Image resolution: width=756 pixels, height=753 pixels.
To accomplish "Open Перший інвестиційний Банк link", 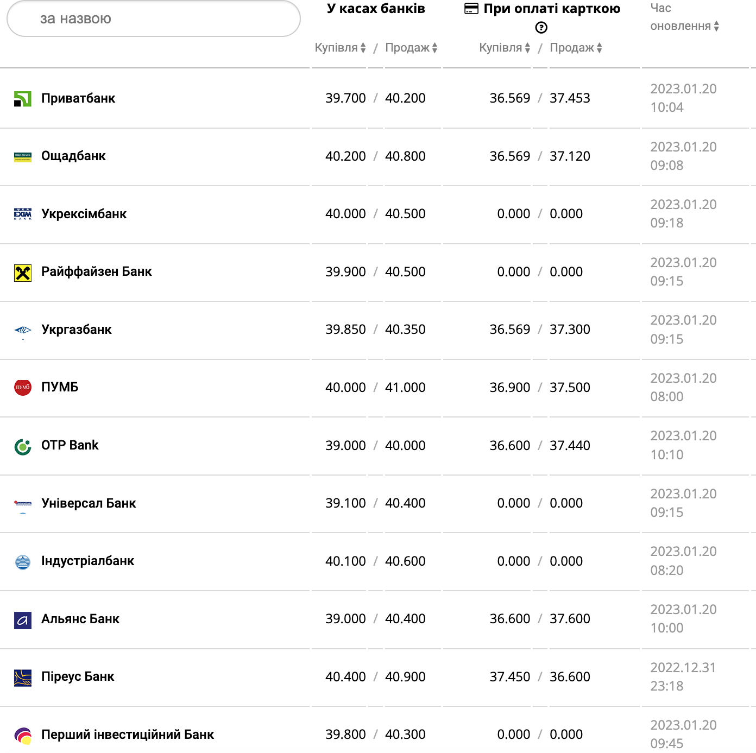I will click(128, 735).
